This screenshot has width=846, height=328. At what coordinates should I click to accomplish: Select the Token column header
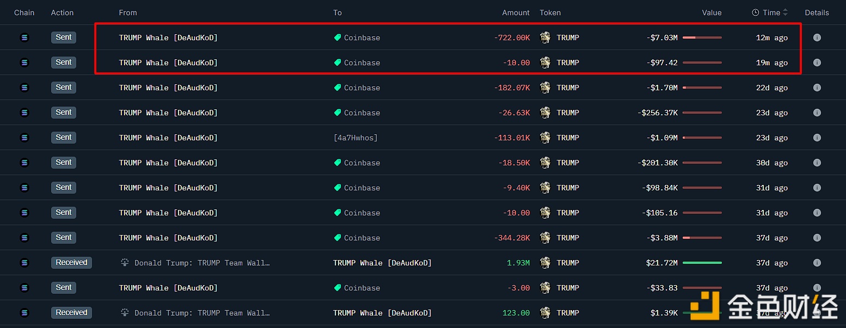click(x=550, y=13)
